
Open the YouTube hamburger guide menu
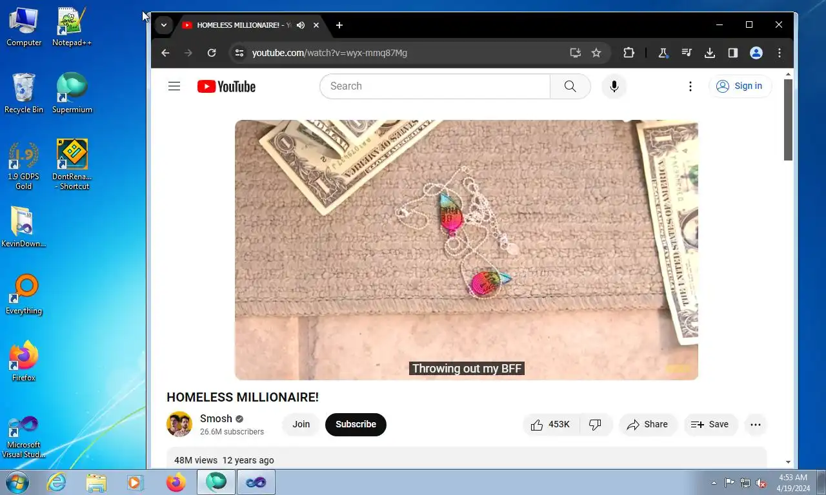point(174,86)
